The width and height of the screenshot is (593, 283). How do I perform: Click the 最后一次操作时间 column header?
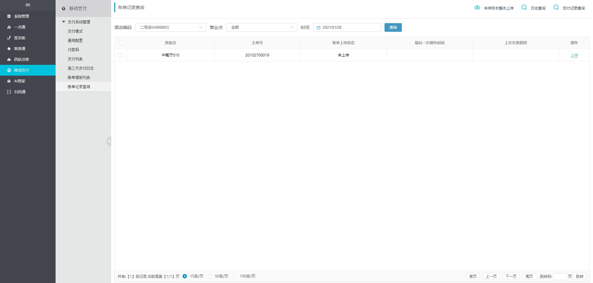pos(430,43)
